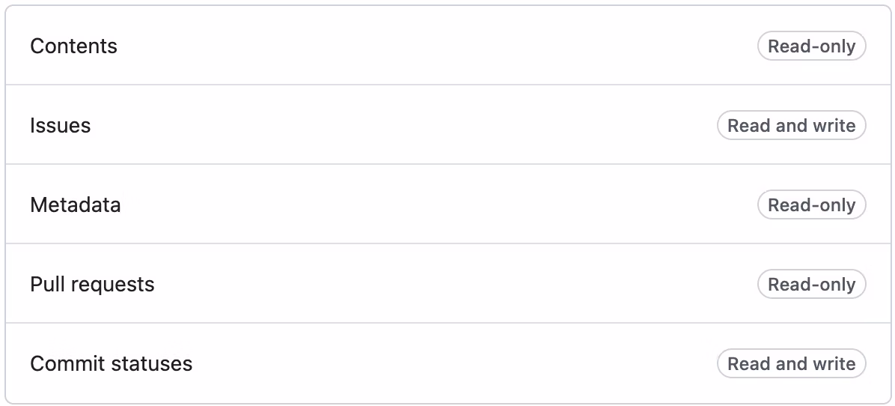Click the Read and write badge beside Commit statuses
This screenshot has width=895, height=406.
pos(791,364)
